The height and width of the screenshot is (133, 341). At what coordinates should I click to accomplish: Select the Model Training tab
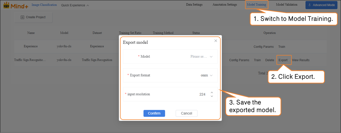point(256,5)
